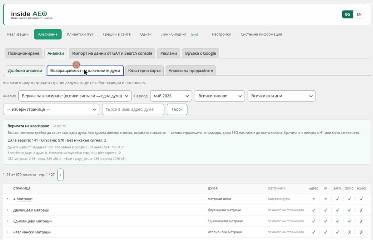Open the избери страница dropdown
Screen dimensions: 373x240
[51, 109]
